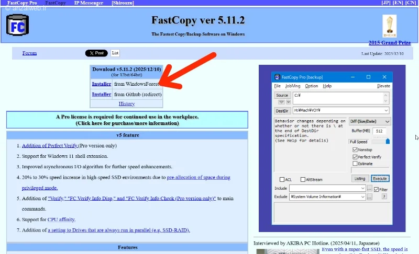419x254 pixels.
Task: Expand the Exclude filter dropdown
Action: click(x=362, y=197)
